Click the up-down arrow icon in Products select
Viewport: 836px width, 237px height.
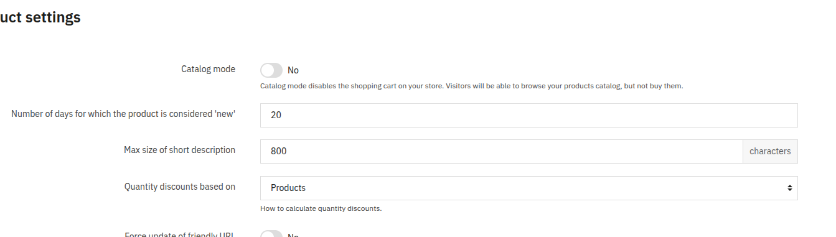coord(789,188)
